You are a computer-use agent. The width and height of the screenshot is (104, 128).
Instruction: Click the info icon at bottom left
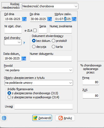point(4,118)
